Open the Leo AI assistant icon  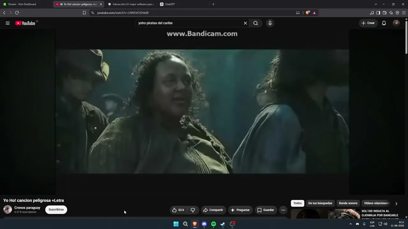[x=391, y=13]
